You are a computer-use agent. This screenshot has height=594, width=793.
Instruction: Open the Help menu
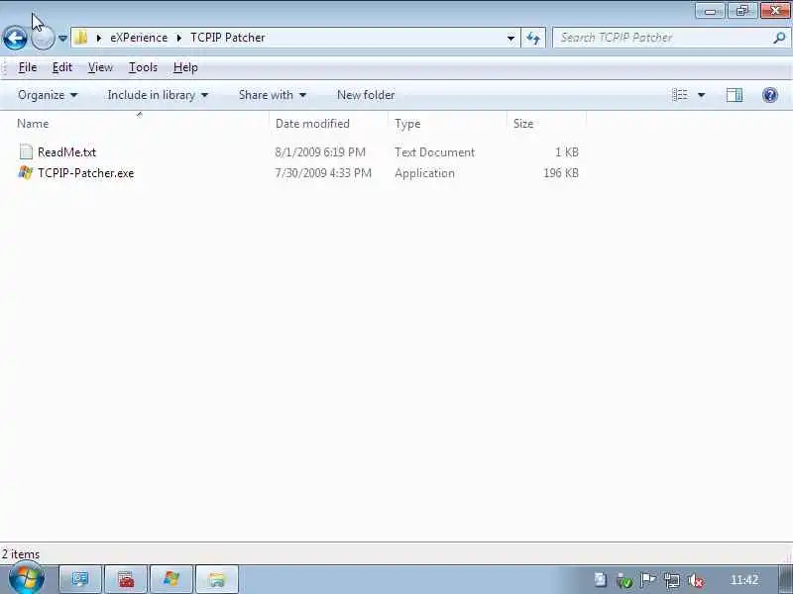[185, 67]
